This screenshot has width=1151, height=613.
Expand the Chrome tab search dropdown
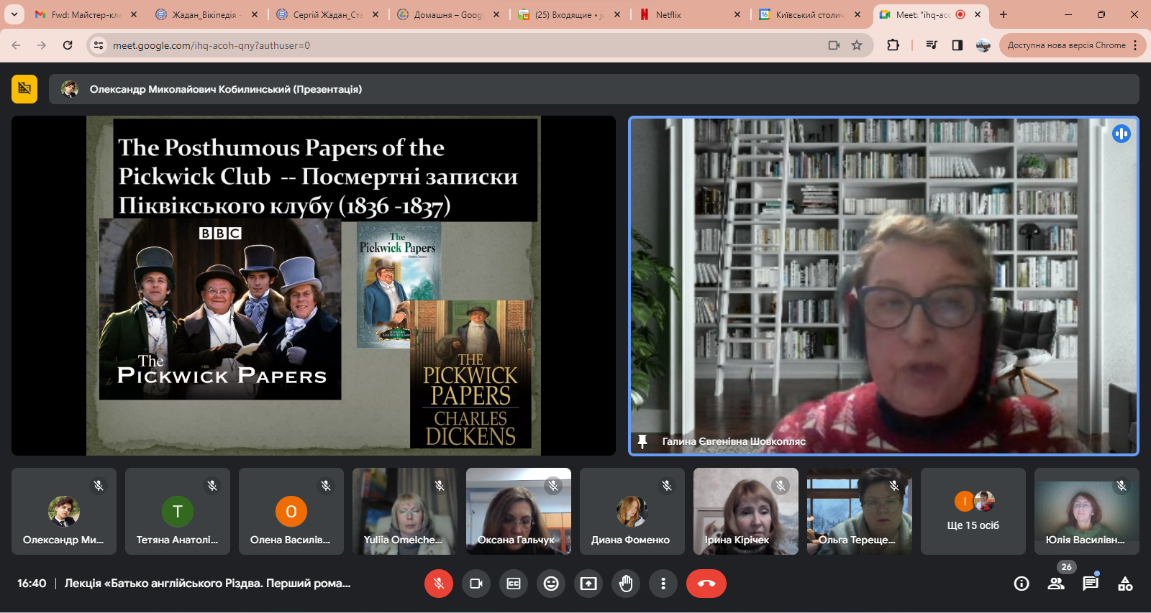coord(14,14)
